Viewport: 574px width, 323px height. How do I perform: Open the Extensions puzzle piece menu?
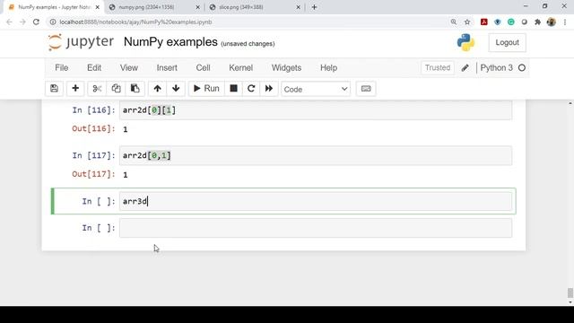[x=538, y=22]
